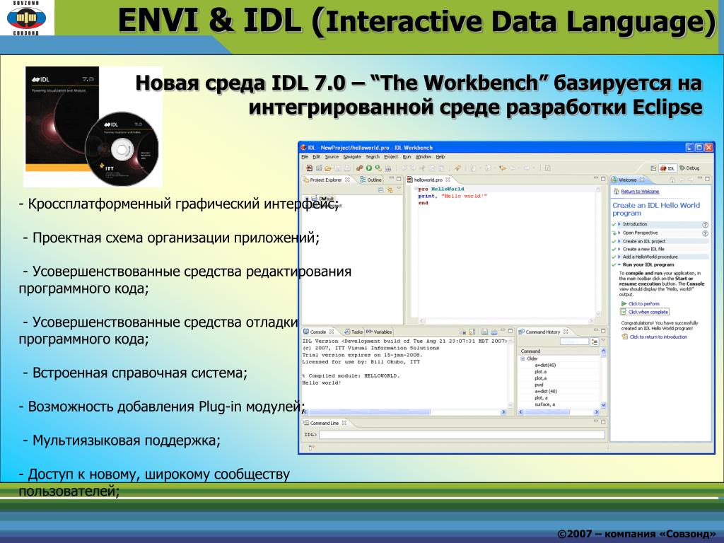Collapse the Older command group

point(522,358)
